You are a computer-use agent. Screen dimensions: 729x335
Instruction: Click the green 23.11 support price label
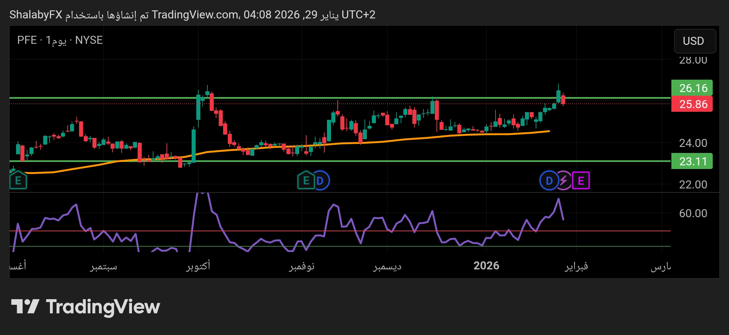[x=692, y=161]
